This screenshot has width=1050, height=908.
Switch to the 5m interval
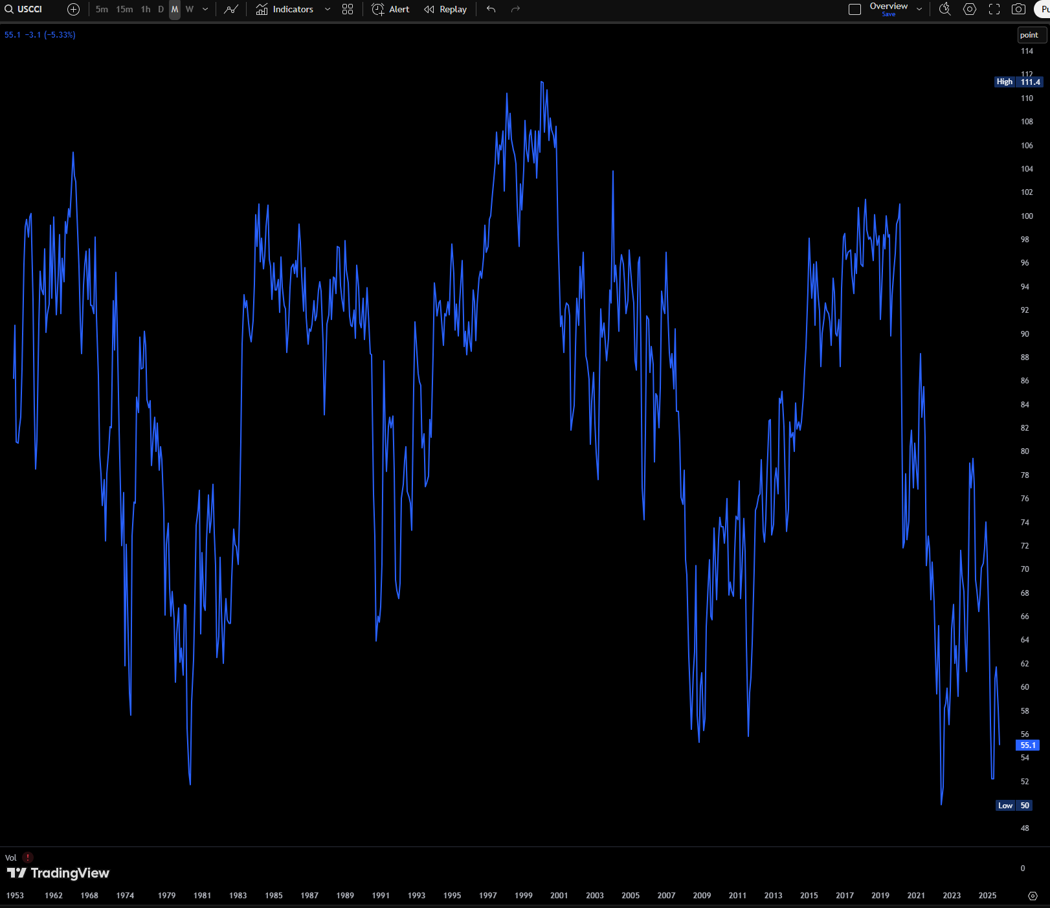(102, 9)
